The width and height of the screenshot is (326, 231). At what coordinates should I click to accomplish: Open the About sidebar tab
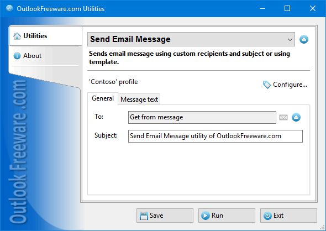click(45, 56)
